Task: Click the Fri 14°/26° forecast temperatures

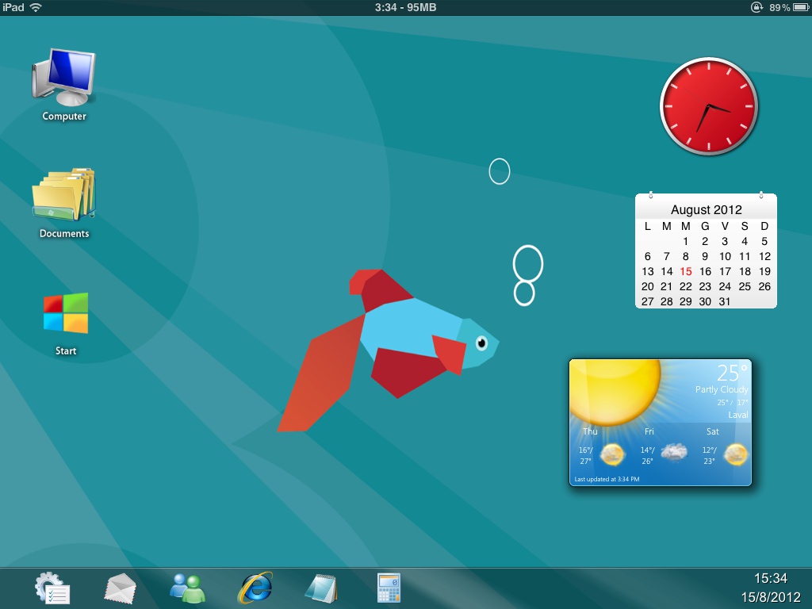Action: pos(647,456)
